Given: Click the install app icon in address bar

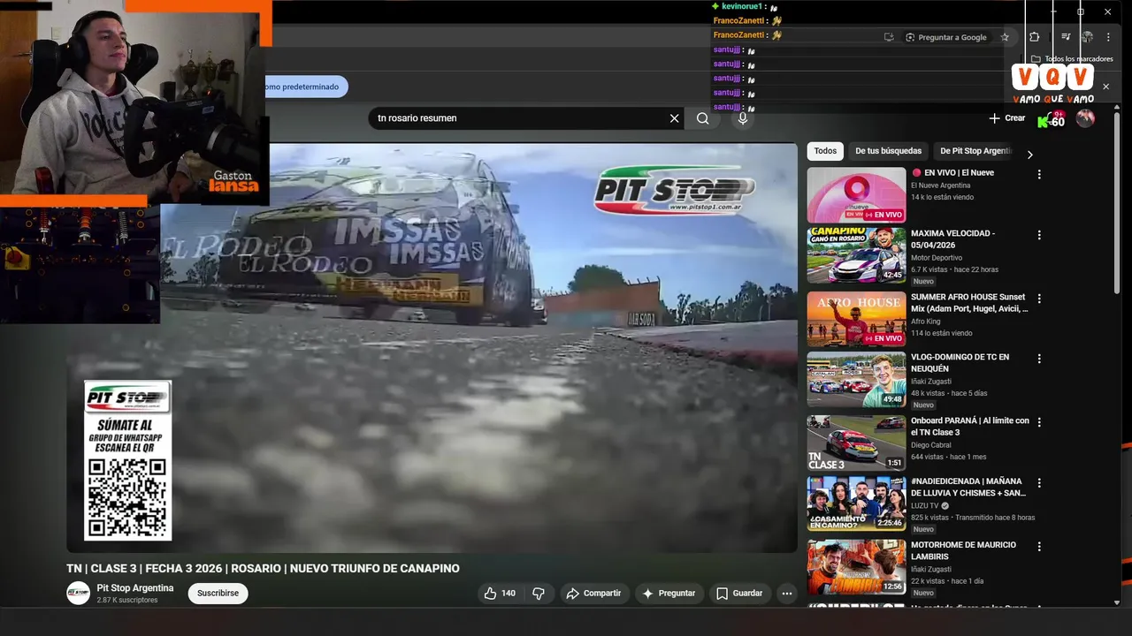Looking at the screenshot, I should [889, 37].
